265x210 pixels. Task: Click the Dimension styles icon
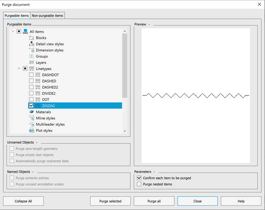[x=31, y=50]
